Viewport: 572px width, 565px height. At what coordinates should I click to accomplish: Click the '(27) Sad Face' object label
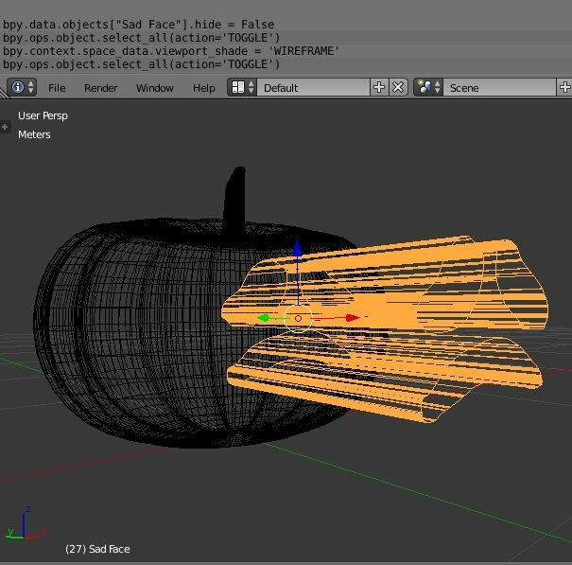pyautogui.click(x=97, y=549)
